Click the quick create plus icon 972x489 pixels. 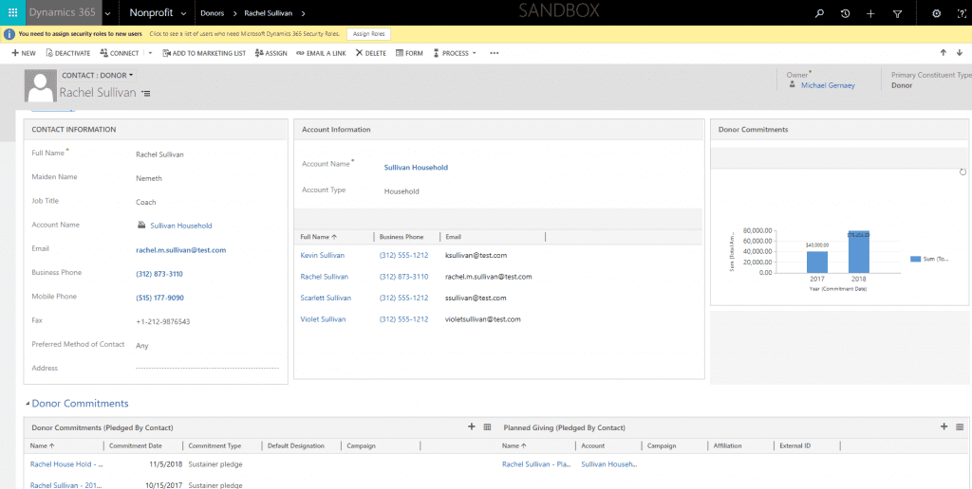pos(870,13)
